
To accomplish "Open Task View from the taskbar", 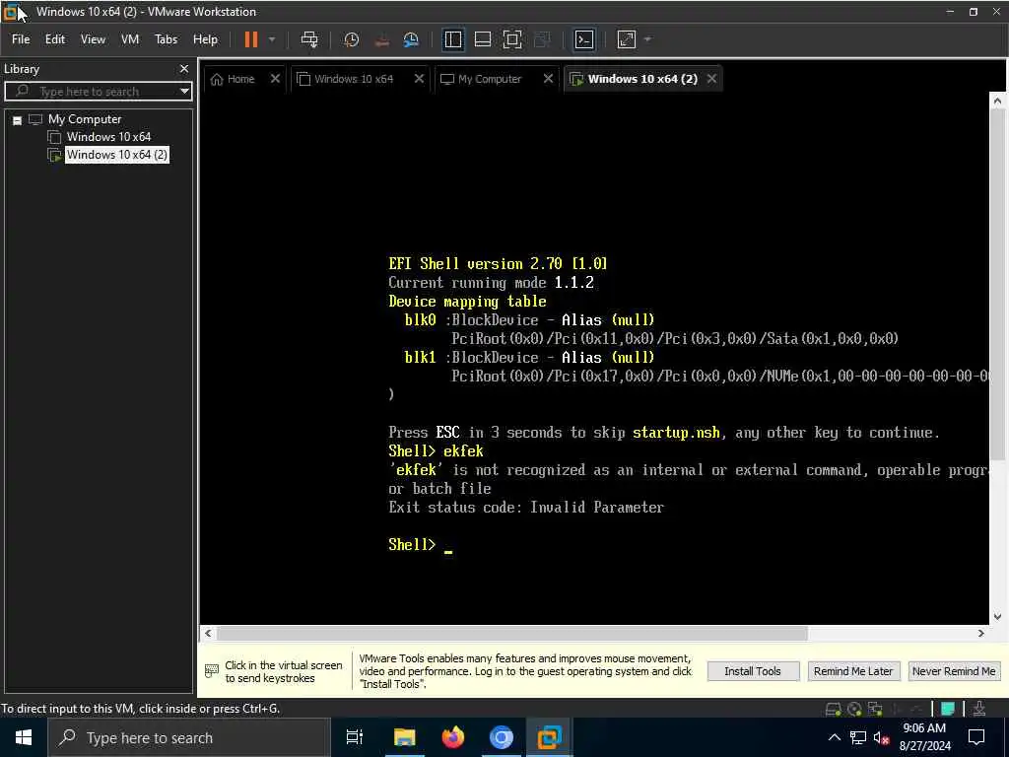I will point(355,737).
